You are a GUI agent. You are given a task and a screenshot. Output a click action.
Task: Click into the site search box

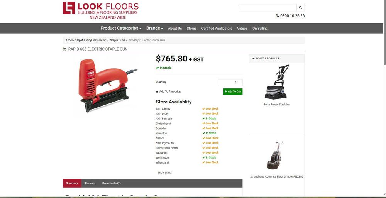[267, 8]
